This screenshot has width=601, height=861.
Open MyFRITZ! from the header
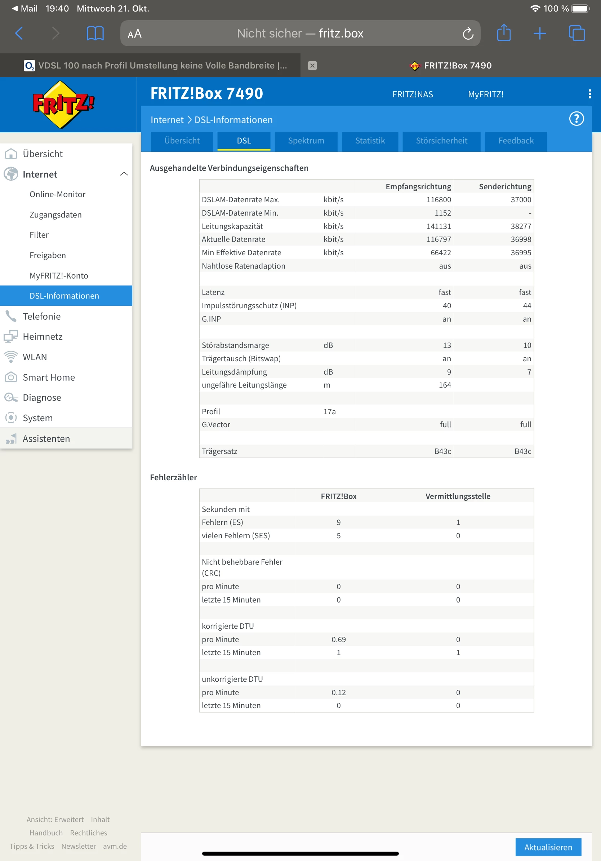click(486, 94)
